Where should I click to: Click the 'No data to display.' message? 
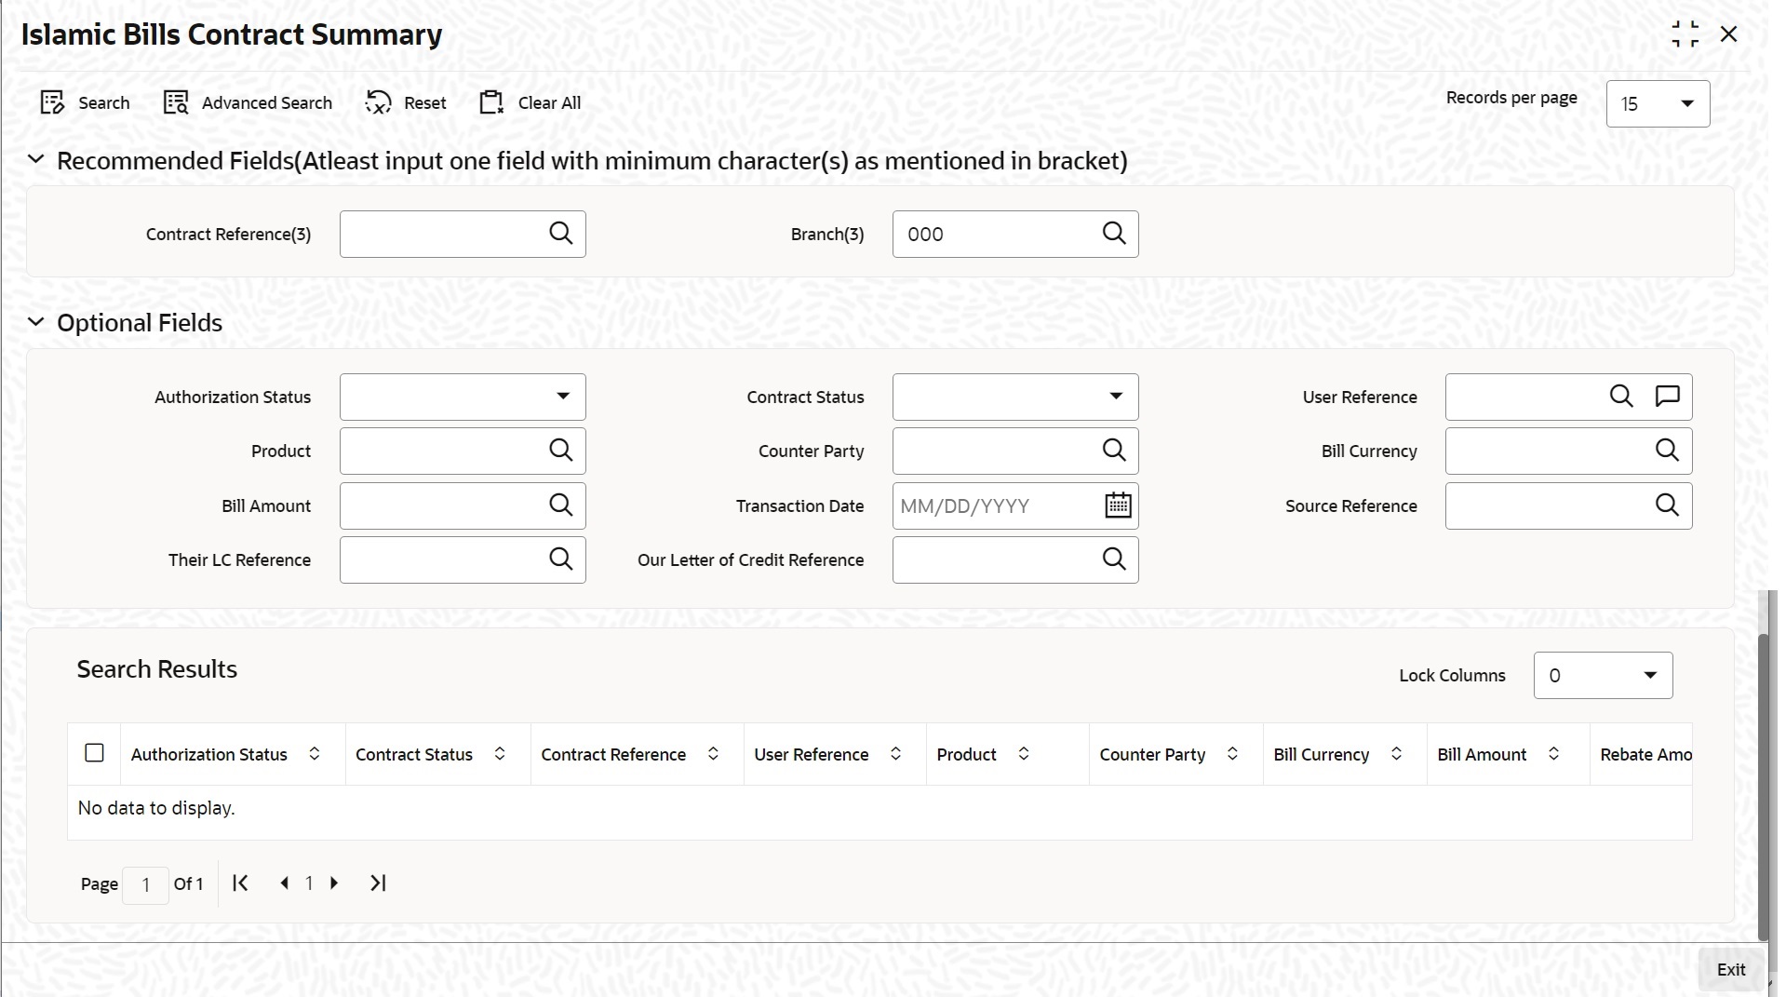pyautogui.click(x=156, y=808)
